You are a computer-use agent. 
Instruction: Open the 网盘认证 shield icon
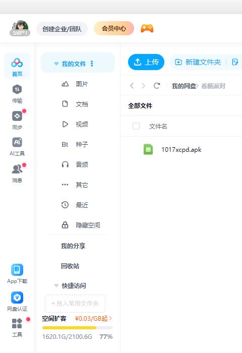tap(17, 298)
